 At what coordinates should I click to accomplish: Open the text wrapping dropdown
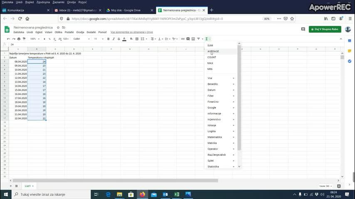[168, 39]
